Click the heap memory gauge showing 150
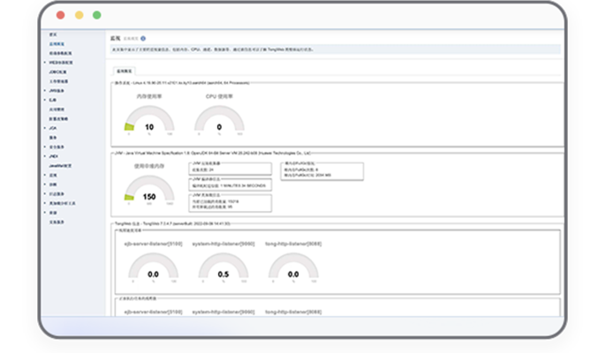 [149, 190]
